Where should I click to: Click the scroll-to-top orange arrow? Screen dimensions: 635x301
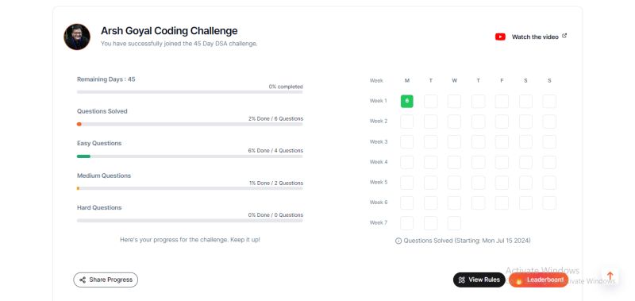610,276
